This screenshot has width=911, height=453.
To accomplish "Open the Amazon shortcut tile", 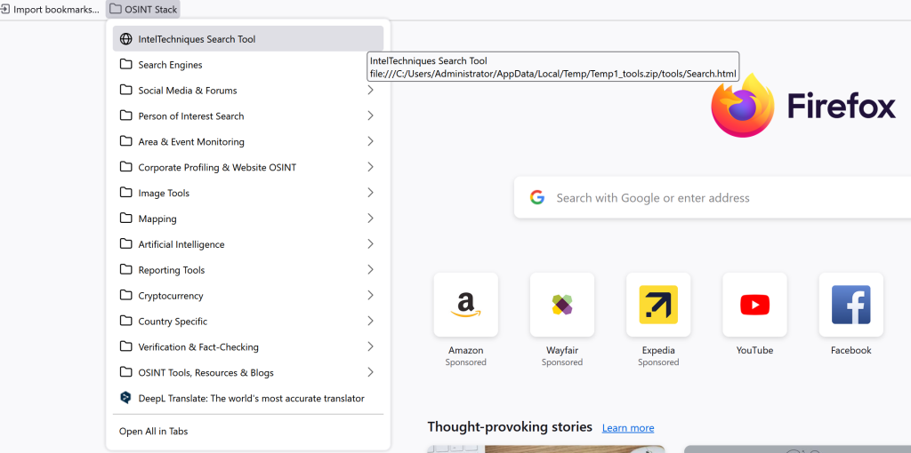I will (465, 305).
